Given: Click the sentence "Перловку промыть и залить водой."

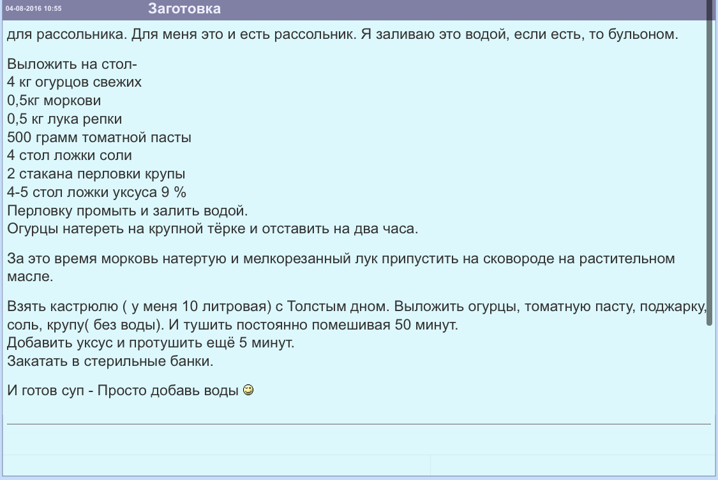Looking at the screenshot, I should pyautogui.click(x=127, y=210).
